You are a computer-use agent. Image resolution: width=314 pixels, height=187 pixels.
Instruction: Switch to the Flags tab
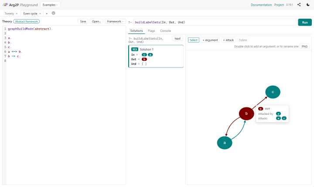pos(151,31)
